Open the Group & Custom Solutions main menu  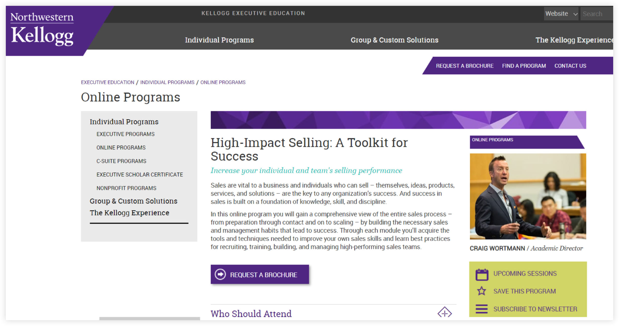[394, 40]
